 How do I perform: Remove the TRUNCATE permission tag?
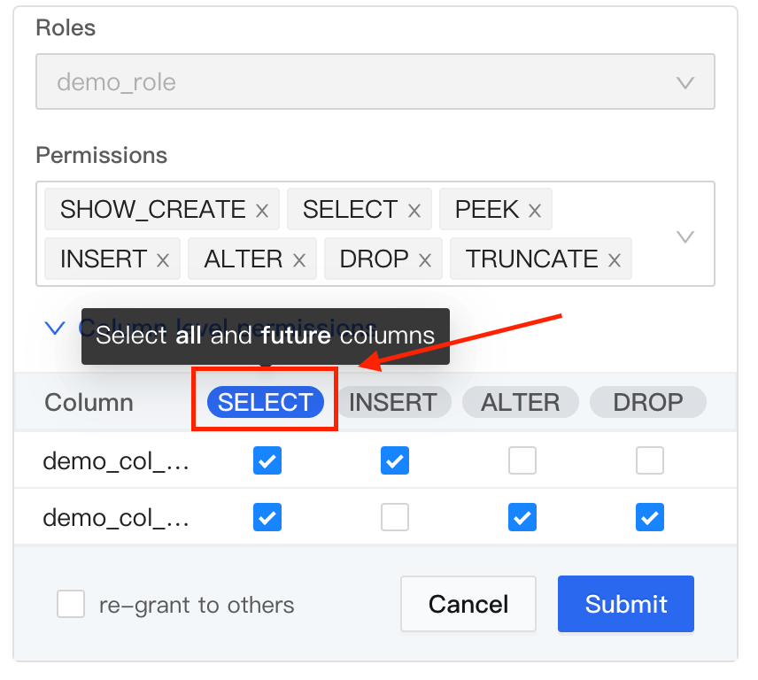615,260
